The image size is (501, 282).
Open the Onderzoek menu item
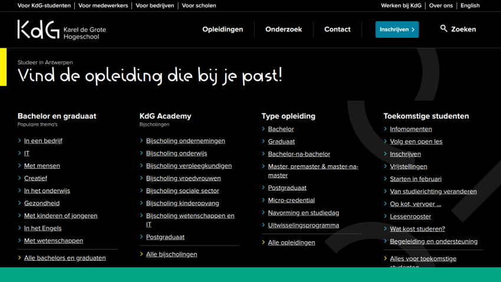284,29
